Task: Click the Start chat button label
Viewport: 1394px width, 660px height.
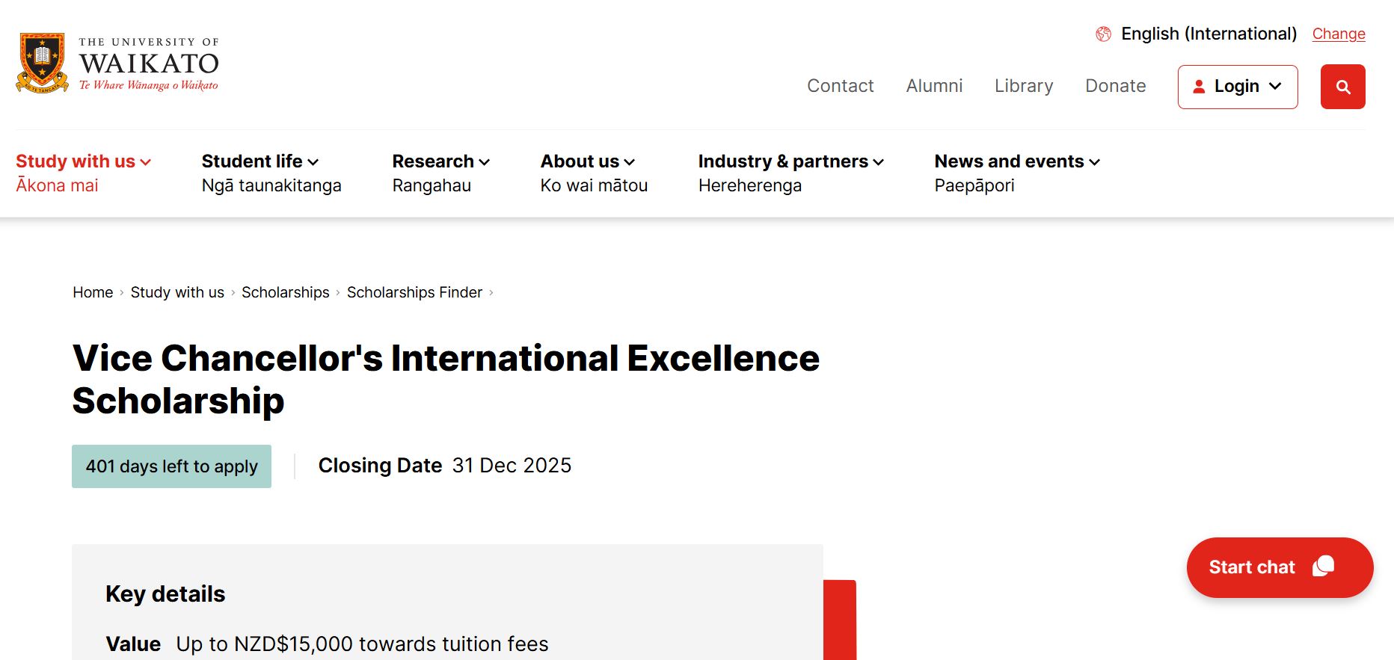Action: click(1251, 567)
